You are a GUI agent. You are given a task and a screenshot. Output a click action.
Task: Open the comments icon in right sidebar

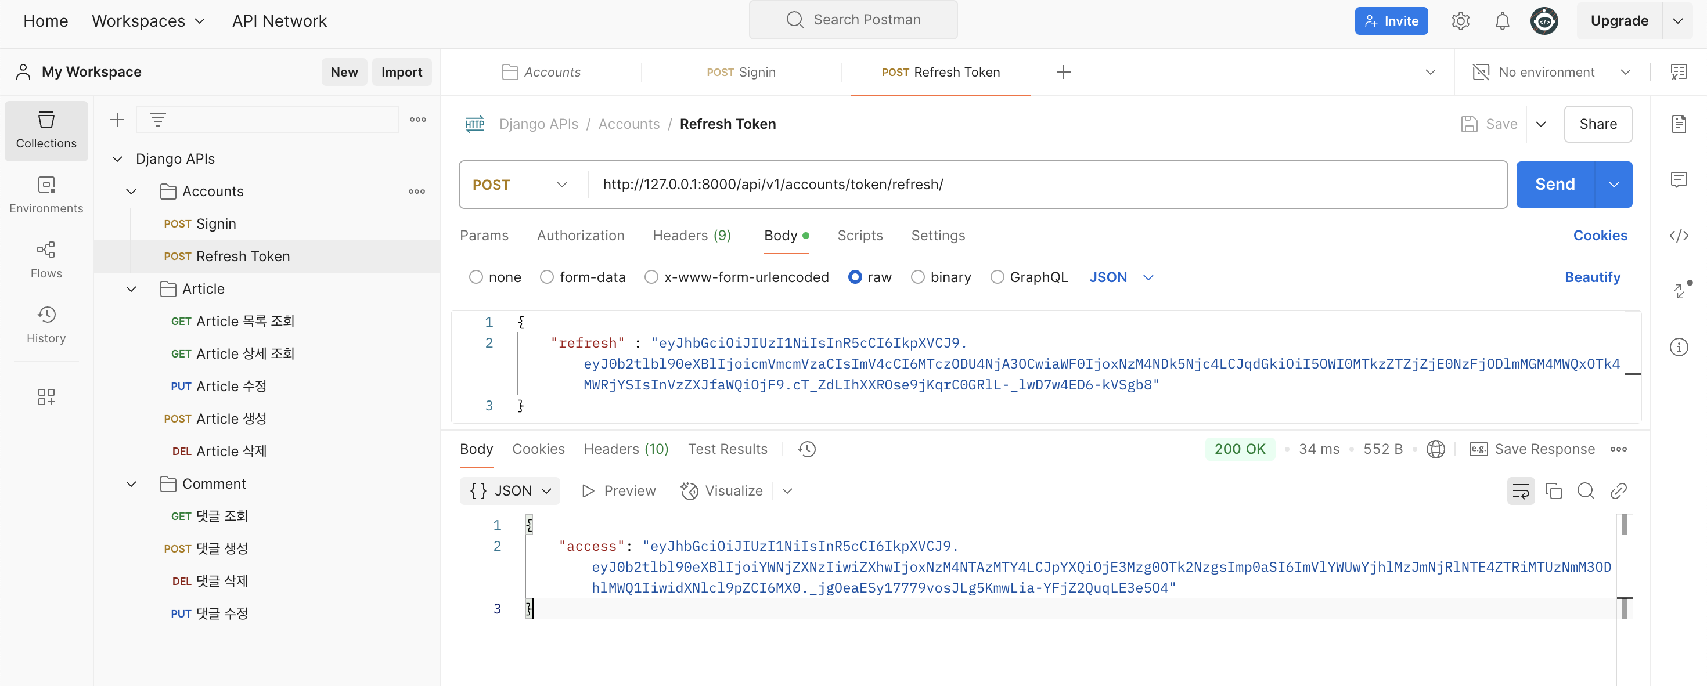[1679, 179]
